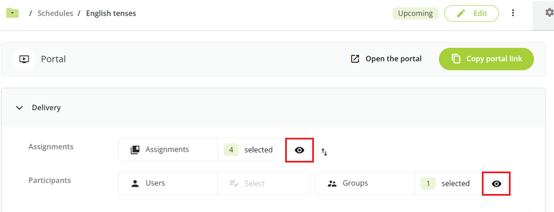Viewport: 554px width, 212px height.
Task: Open settings gear icon
Action: 549,13
